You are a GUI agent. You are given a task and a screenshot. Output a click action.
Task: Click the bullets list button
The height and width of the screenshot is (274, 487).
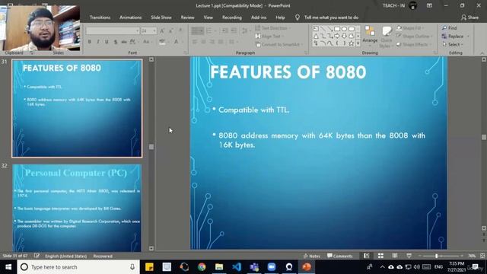[198, 30]
